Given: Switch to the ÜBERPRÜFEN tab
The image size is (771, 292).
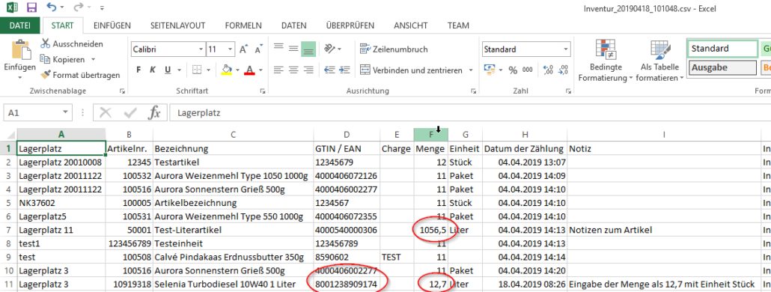Looking at the screenshot, I should click(350, 25).
